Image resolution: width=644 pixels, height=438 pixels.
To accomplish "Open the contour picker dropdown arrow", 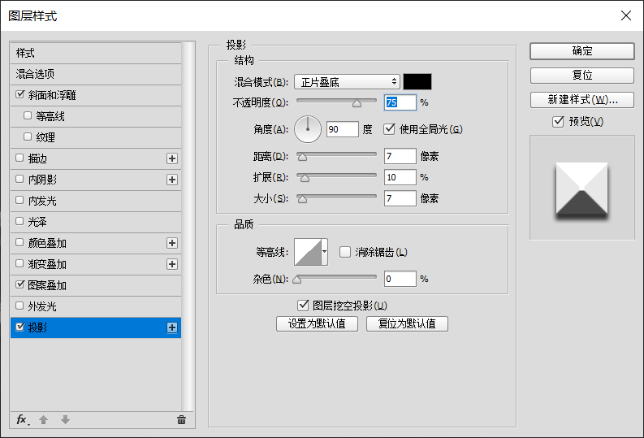I will pos(325,251).
